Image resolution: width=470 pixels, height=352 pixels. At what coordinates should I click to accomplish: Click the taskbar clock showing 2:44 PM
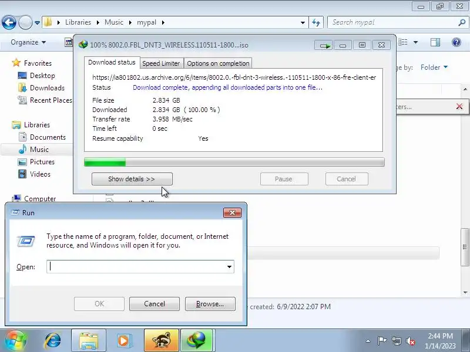click(x=440, y=341)
